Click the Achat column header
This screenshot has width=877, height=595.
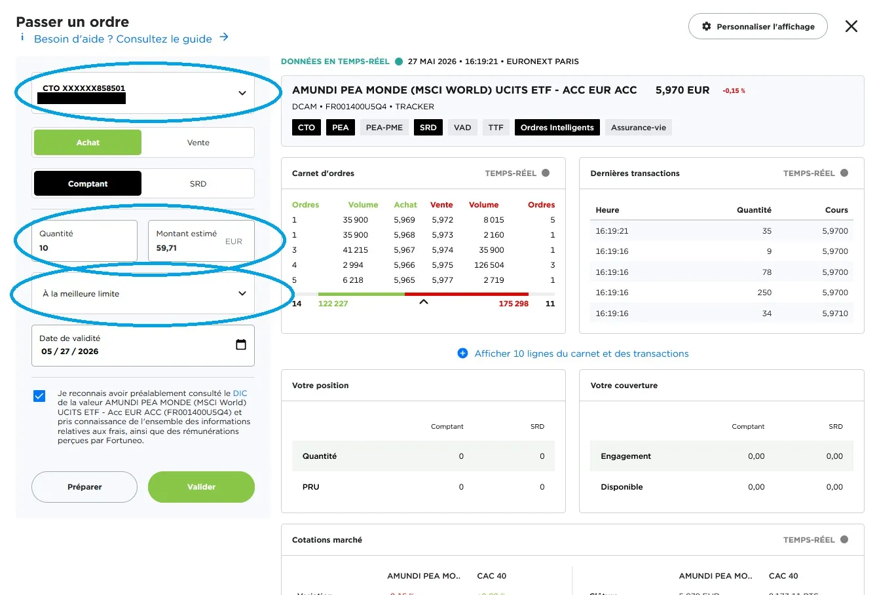tap(405, 205)
